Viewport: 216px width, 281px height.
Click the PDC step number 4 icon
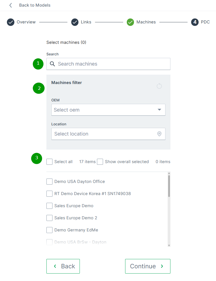tap(195, 22)
